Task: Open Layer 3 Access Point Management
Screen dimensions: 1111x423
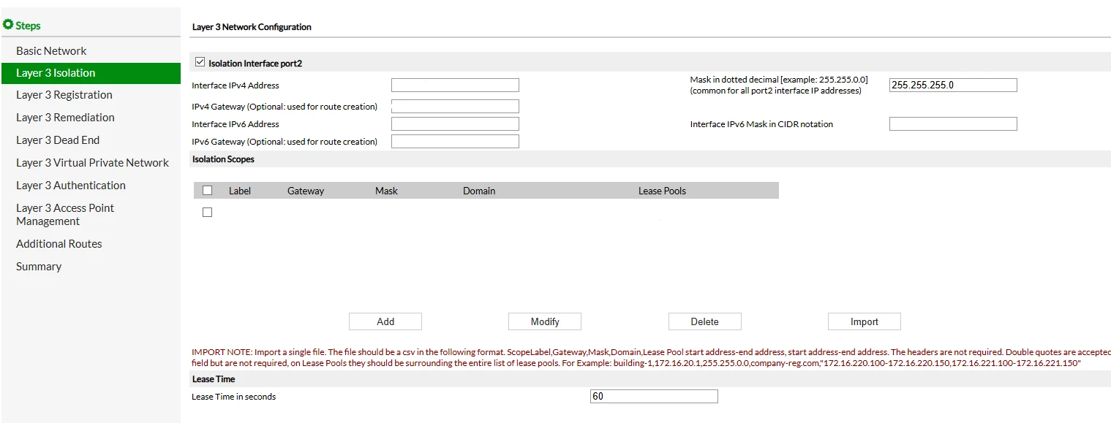Action: pyautogui.click(x=65, y=215)
